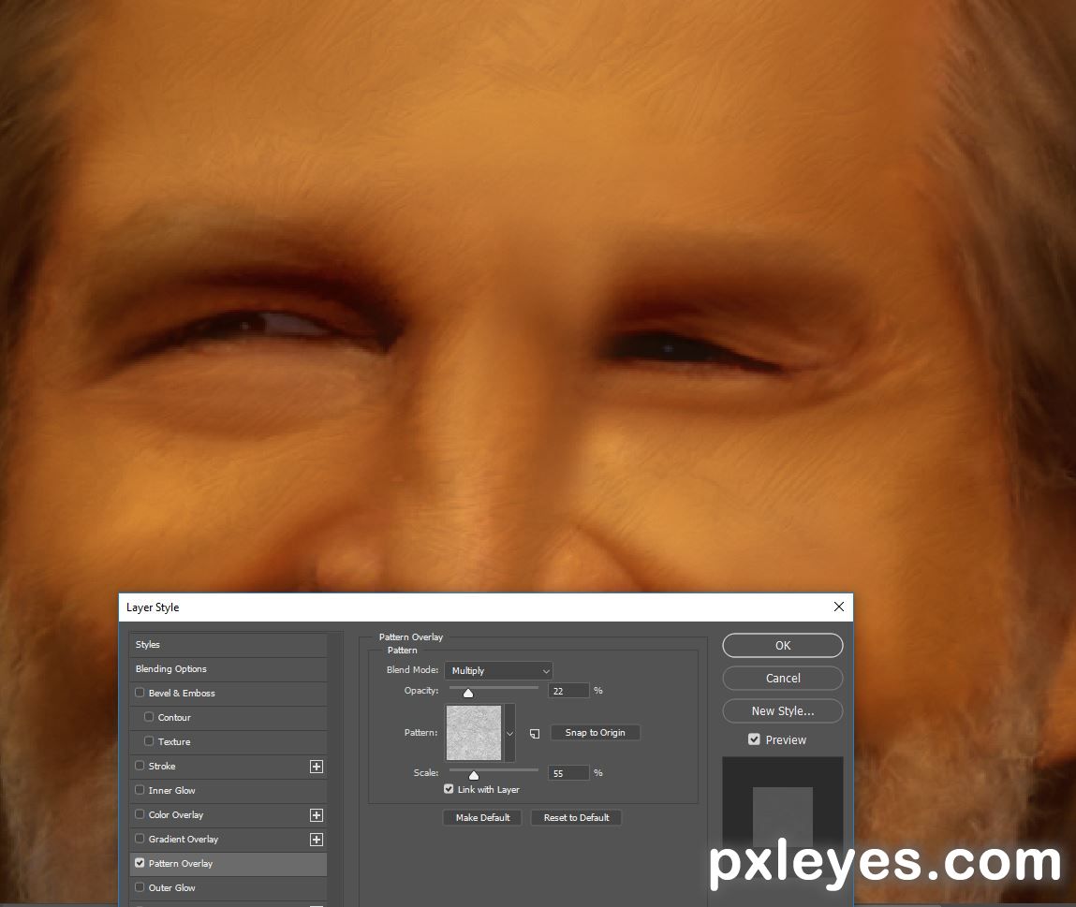Uncheck the Pattern Overlay checkbox
This screenshot has width=1076, height=907.
click(140, 863)
